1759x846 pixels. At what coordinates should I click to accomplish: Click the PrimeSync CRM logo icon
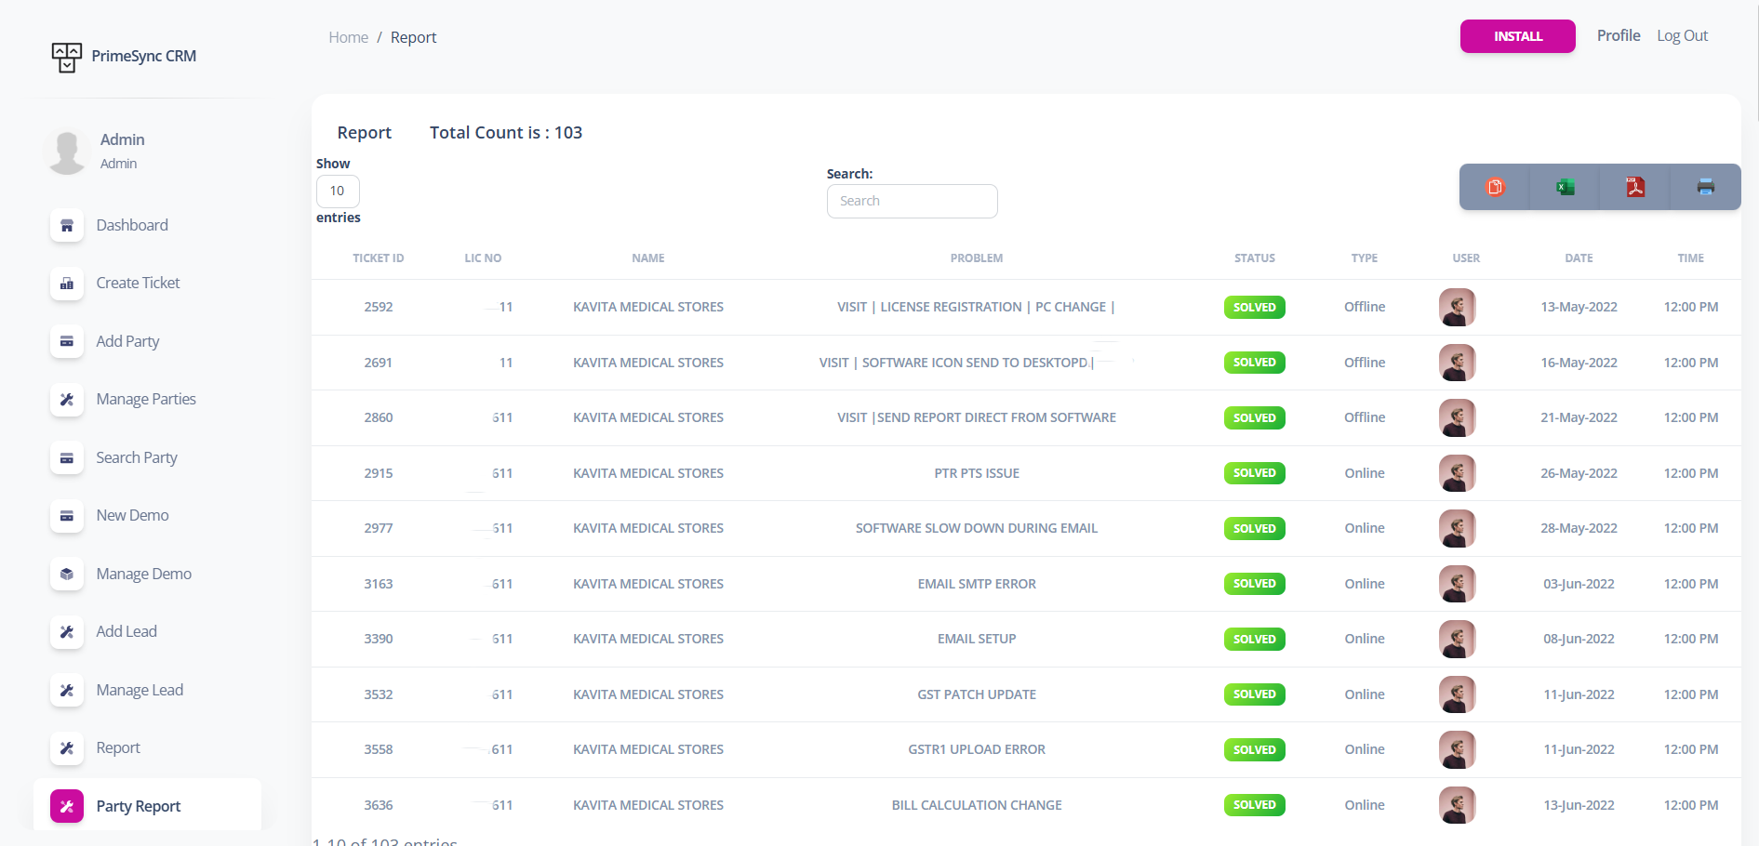pyautogui.click(x=67, y=57)
